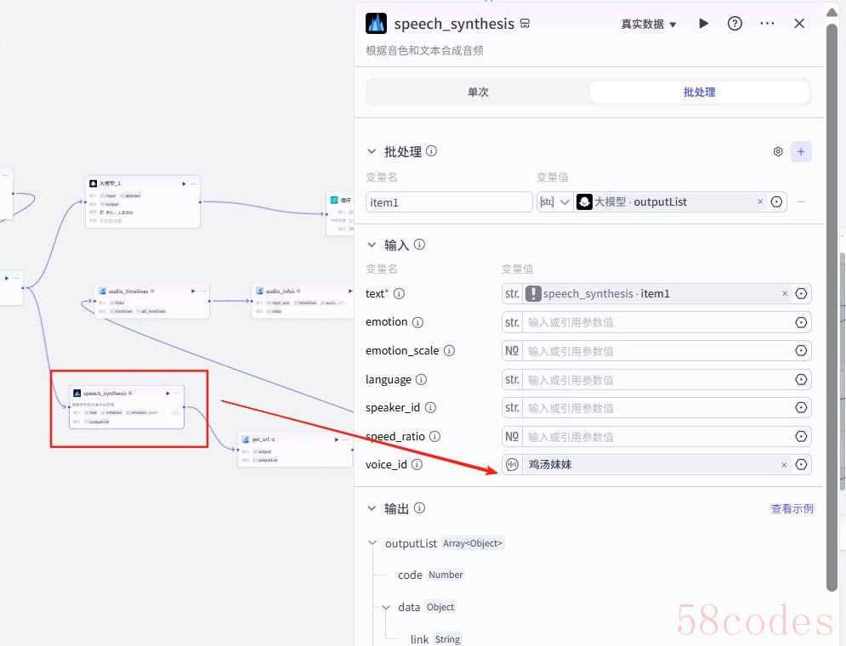The width and height of the screenshot is (846, 646).
Task: Open the 真实数据 dropdown
Action: tap(648, 24)
